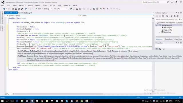This screenshot has height=103, width=183.
Task: Open the EDIT menu
Action: (9, 5)
